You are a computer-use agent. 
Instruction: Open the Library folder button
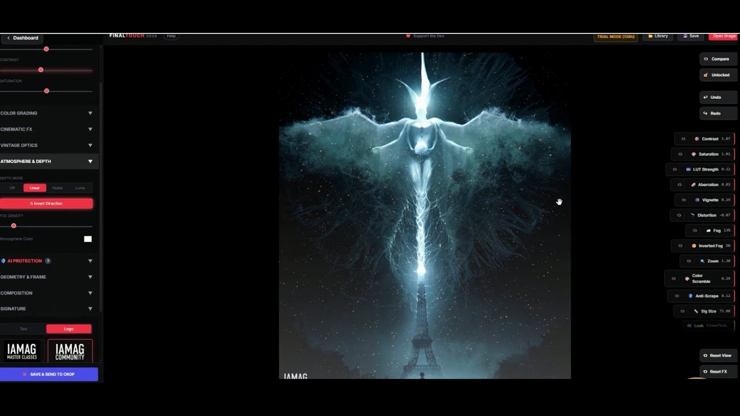click(x=658, y=36)
